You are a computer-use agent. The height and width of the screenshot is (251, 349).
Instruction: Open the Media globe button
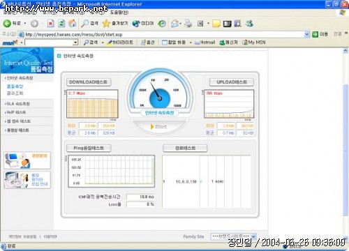[x=143, y=23]
